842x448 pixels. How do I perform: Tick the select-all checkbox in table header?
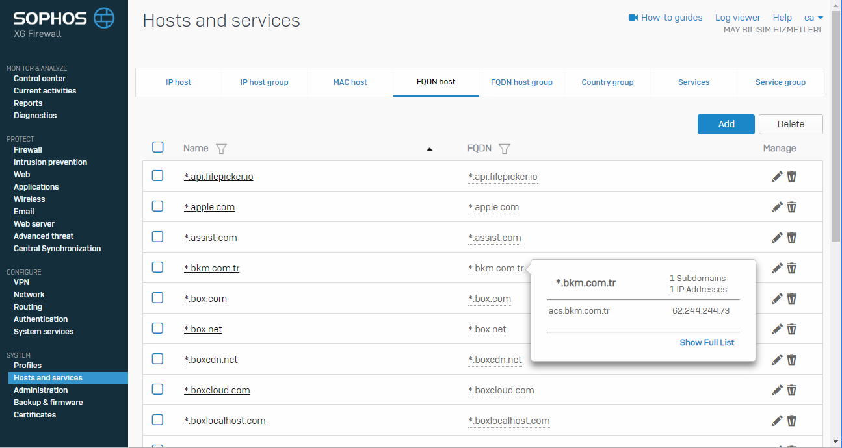click(x=158, y=147)
